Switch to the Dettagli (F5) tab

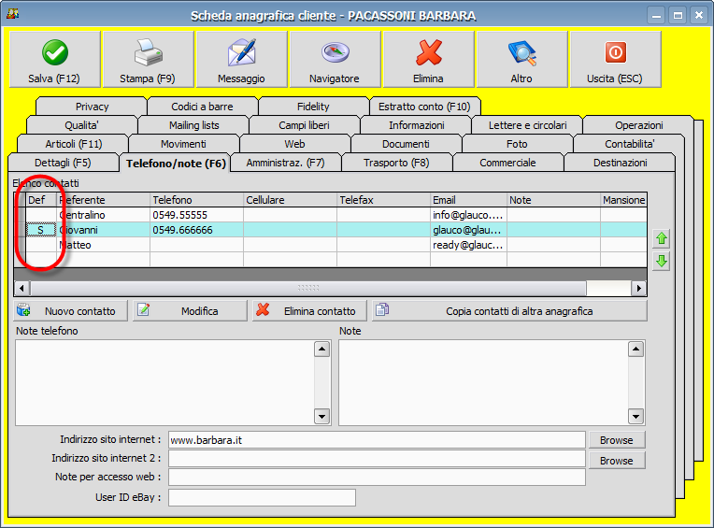(63, 163)
